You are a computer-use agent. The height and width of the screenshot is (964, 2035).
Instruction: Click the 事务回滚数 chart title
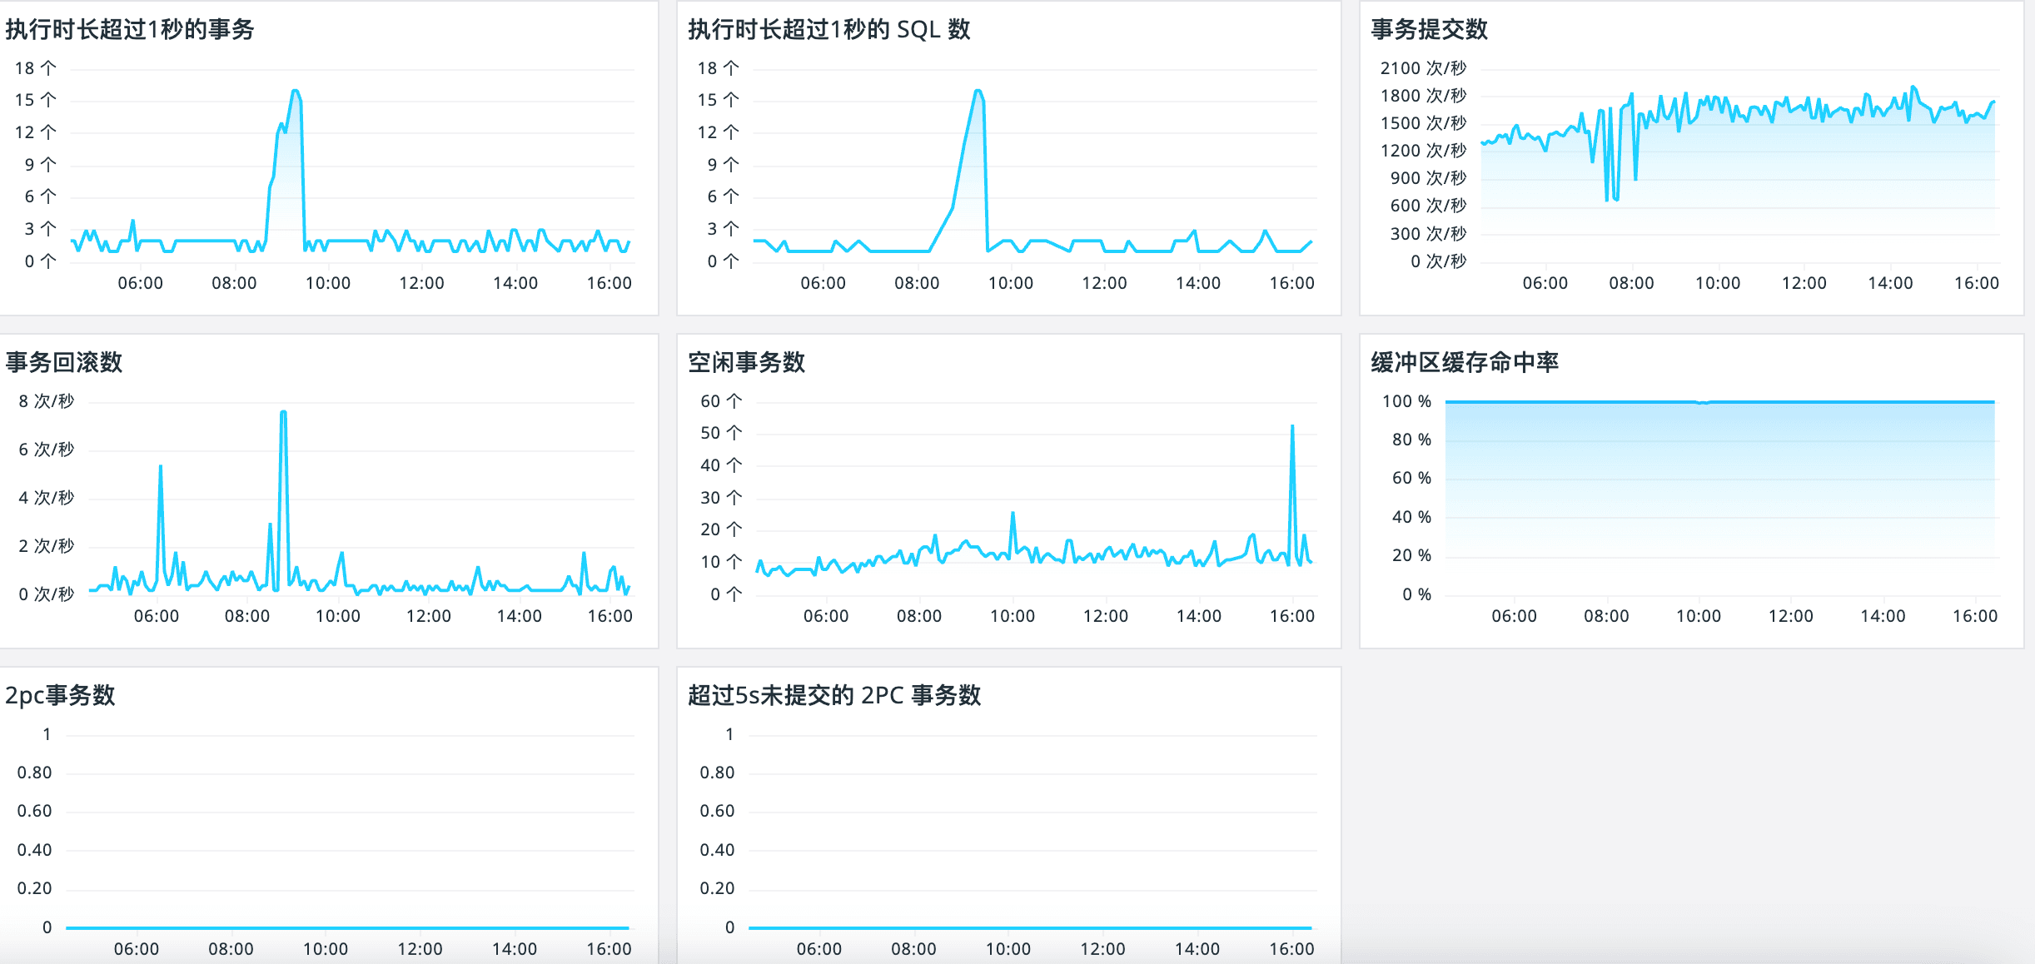(64, 362)
